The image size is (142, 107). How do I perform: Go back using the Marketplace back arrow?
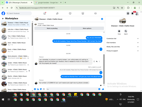[3, 19]
